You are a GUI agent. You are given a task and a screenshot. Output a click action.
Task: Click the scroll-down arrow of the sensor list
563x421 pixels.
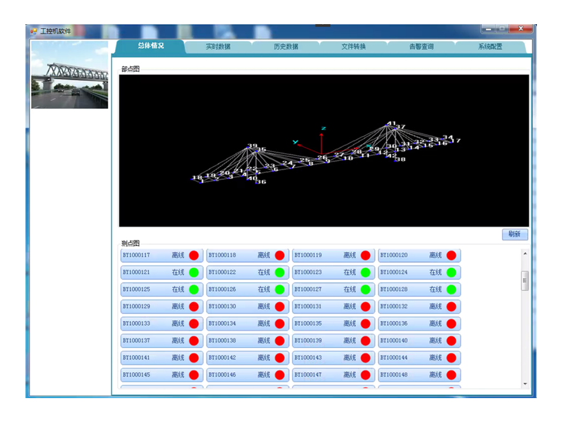[525, 384]
